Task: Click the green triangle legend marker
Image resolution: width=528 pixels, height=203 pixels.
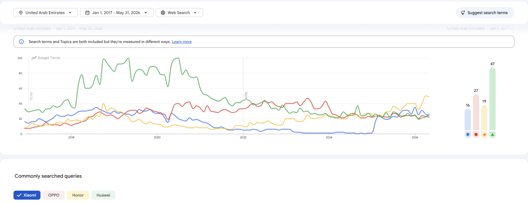Action: click(x=493, y=135)
